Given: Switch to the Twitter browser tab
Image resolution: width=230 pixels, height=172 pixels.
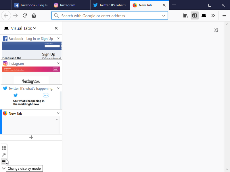Looking at the screenshot, I should pos(110,5).
